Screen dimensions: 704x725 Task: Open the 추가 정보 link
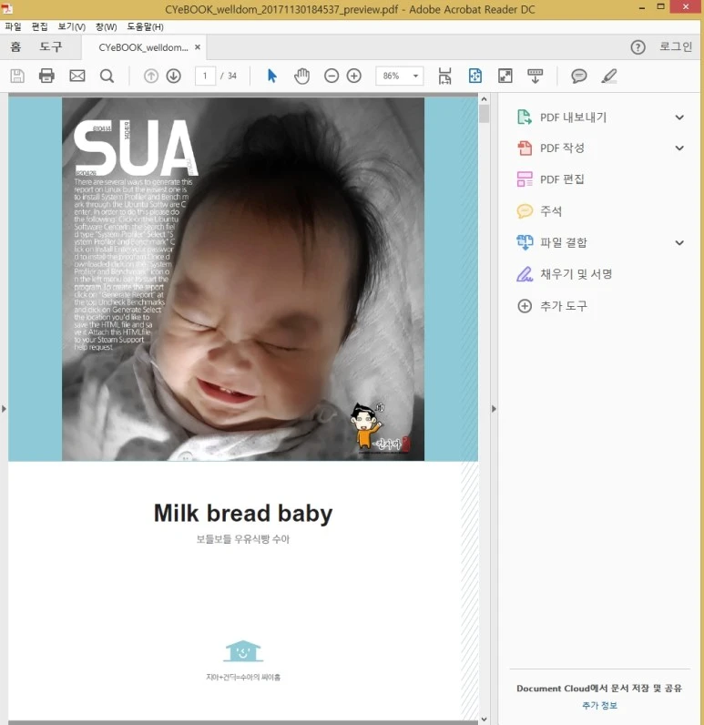(x=599, y=705)
